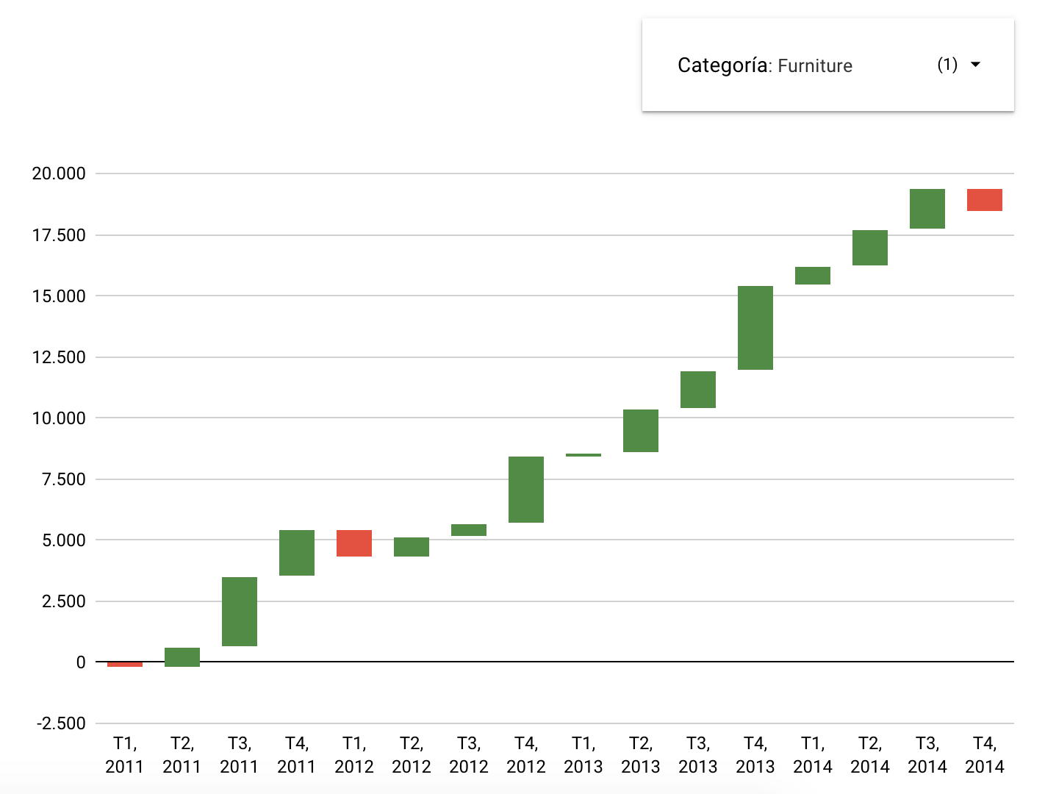Click the T1, 2014 green bar
1045x794 pixels.
[813, 276]
